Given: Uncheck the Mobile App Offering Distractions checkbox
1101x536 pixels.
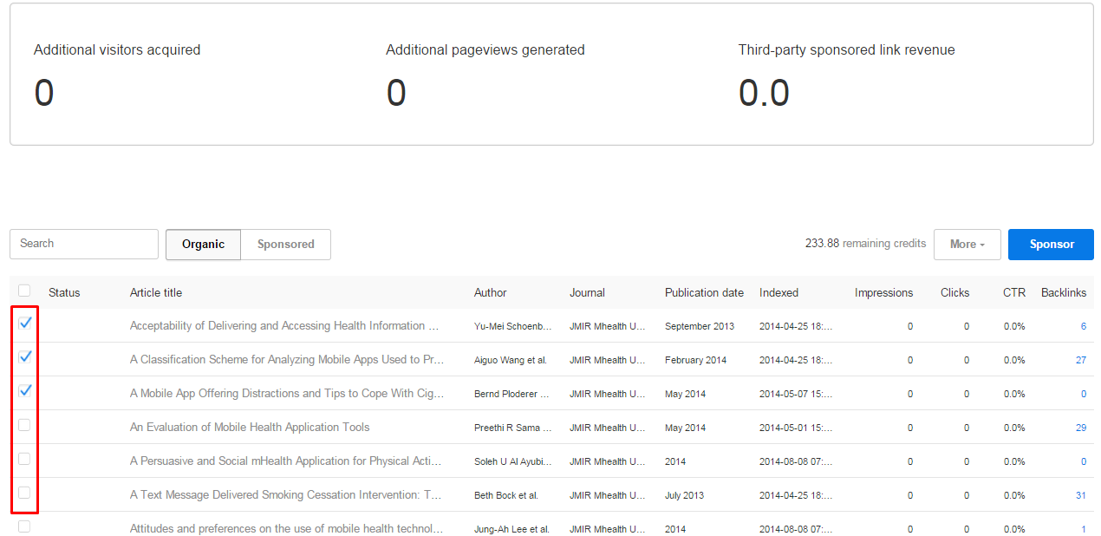Looking at the screenshot, I should 25,390.
